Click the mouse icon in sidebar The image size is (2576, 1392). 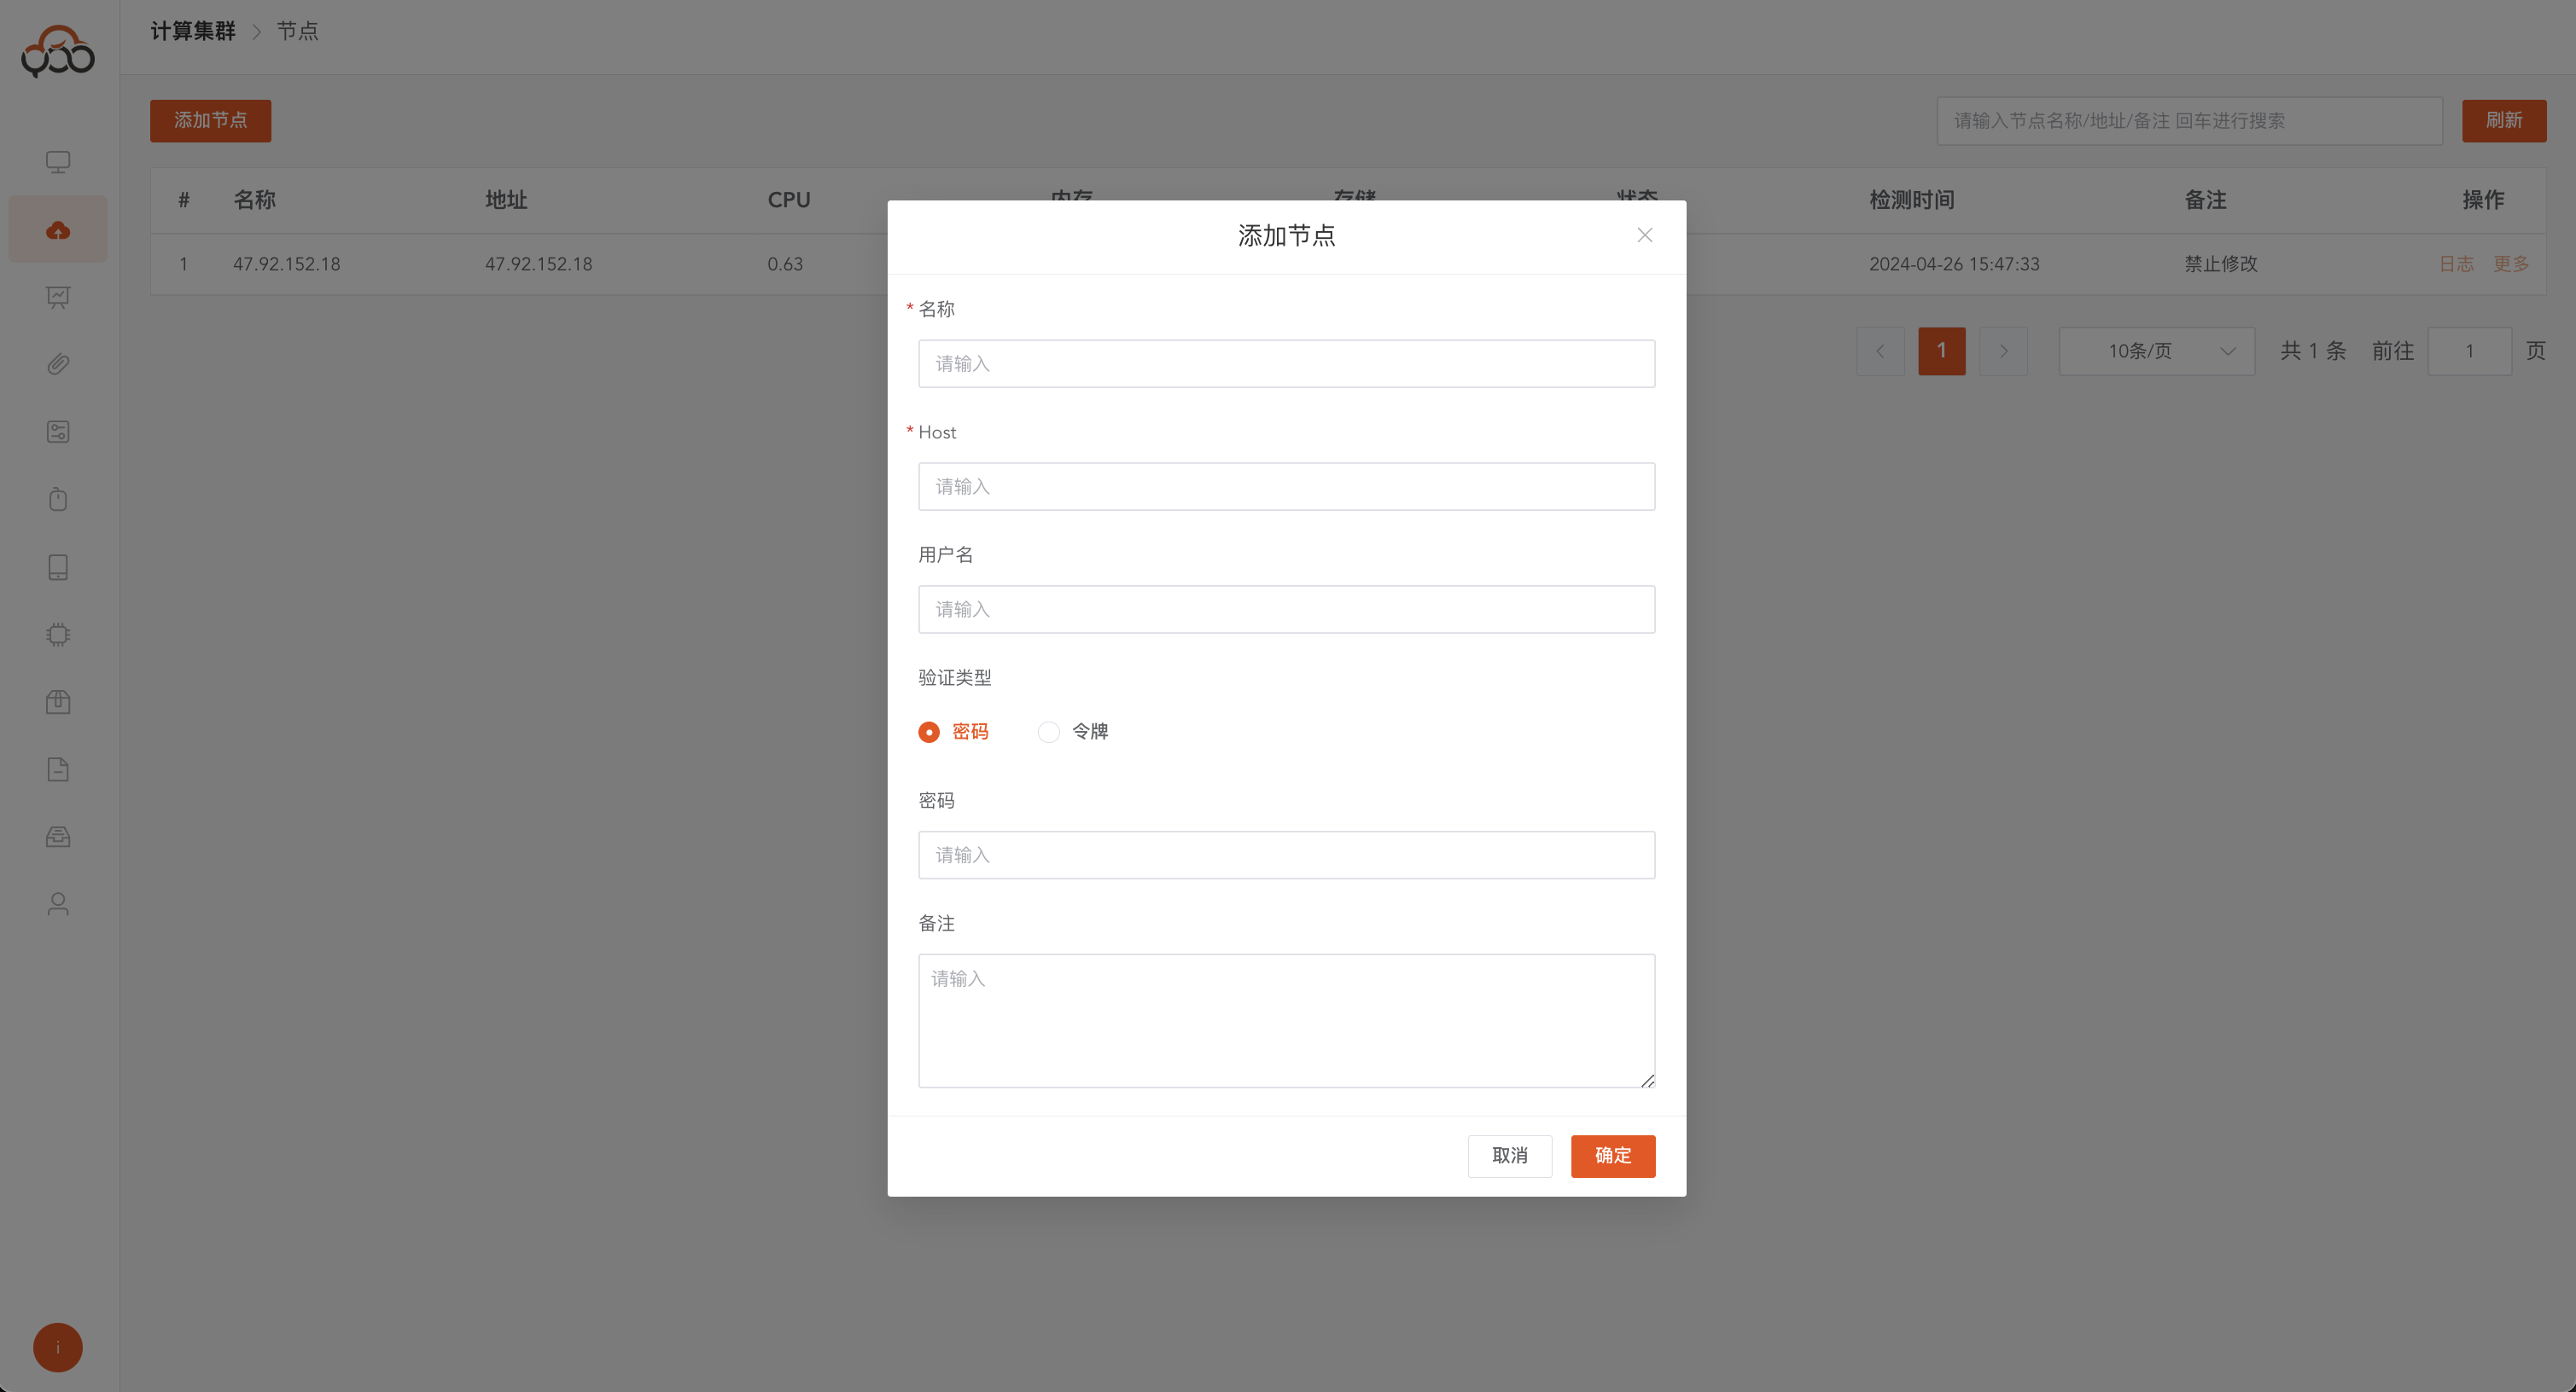58,500
